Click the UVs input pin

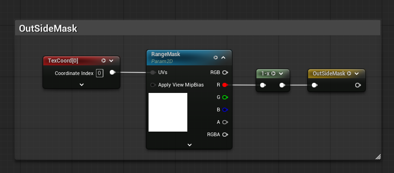coord(153,72)
